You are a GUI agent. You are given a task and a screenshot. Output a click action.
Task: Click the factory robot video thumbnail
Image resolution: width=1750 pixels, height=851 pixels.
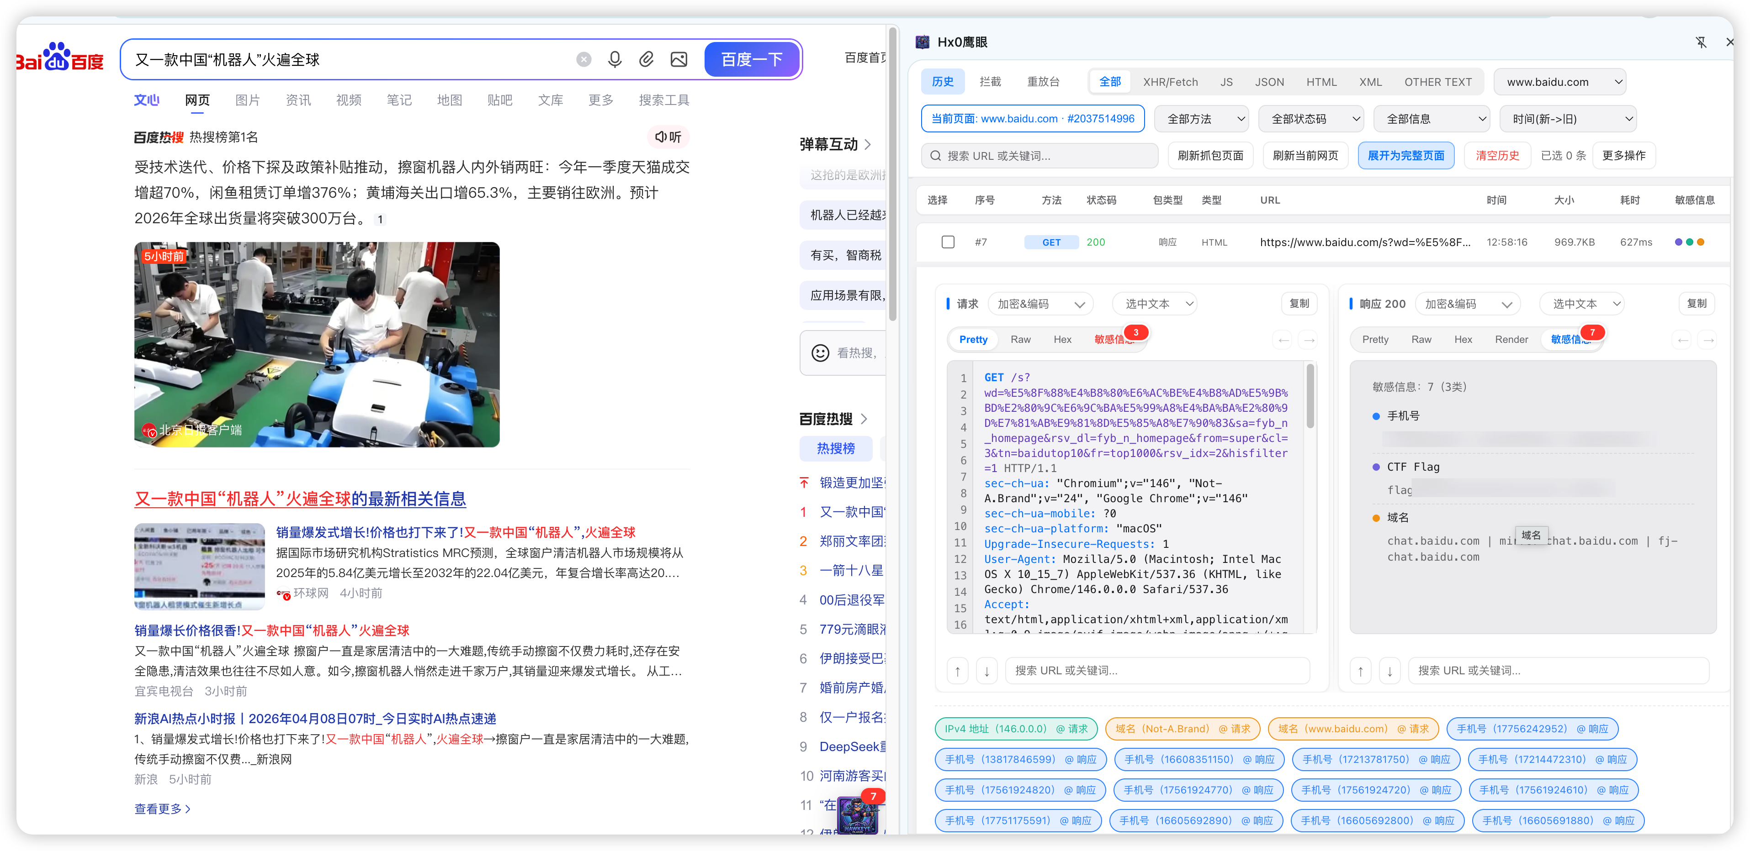click(x=317, y=345)
